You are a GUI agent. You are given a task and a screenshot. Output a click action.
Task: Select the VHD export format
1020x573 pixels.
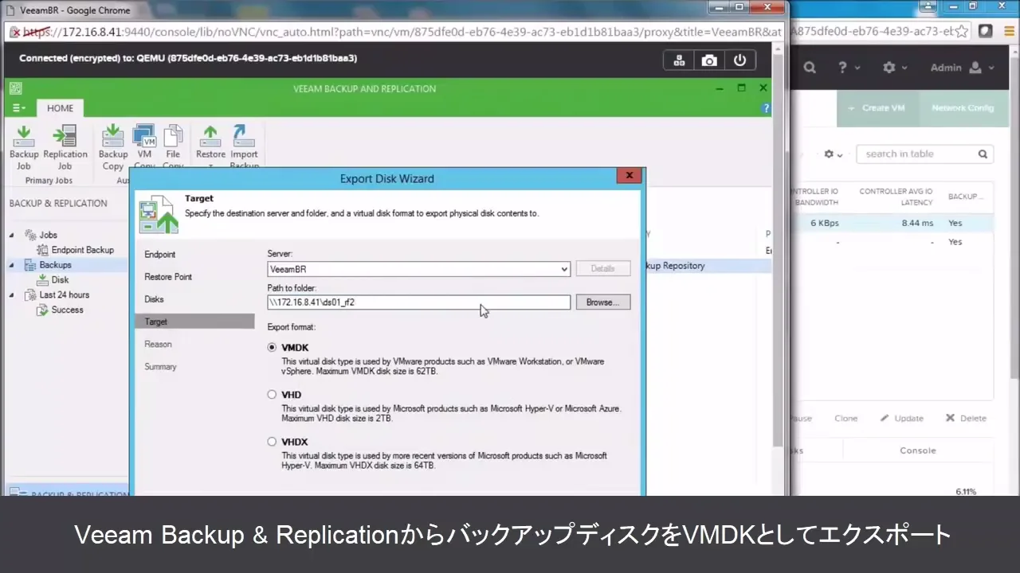coord(273,395)
